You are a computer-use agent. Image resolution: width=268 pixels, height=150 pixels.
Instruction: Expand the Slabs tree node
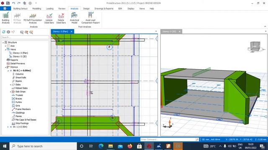[x=10, y=85]
